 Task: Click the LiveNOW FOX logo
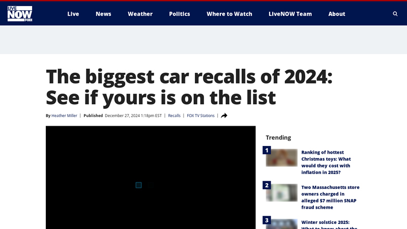pyautogui.click(x=20, y=14)
